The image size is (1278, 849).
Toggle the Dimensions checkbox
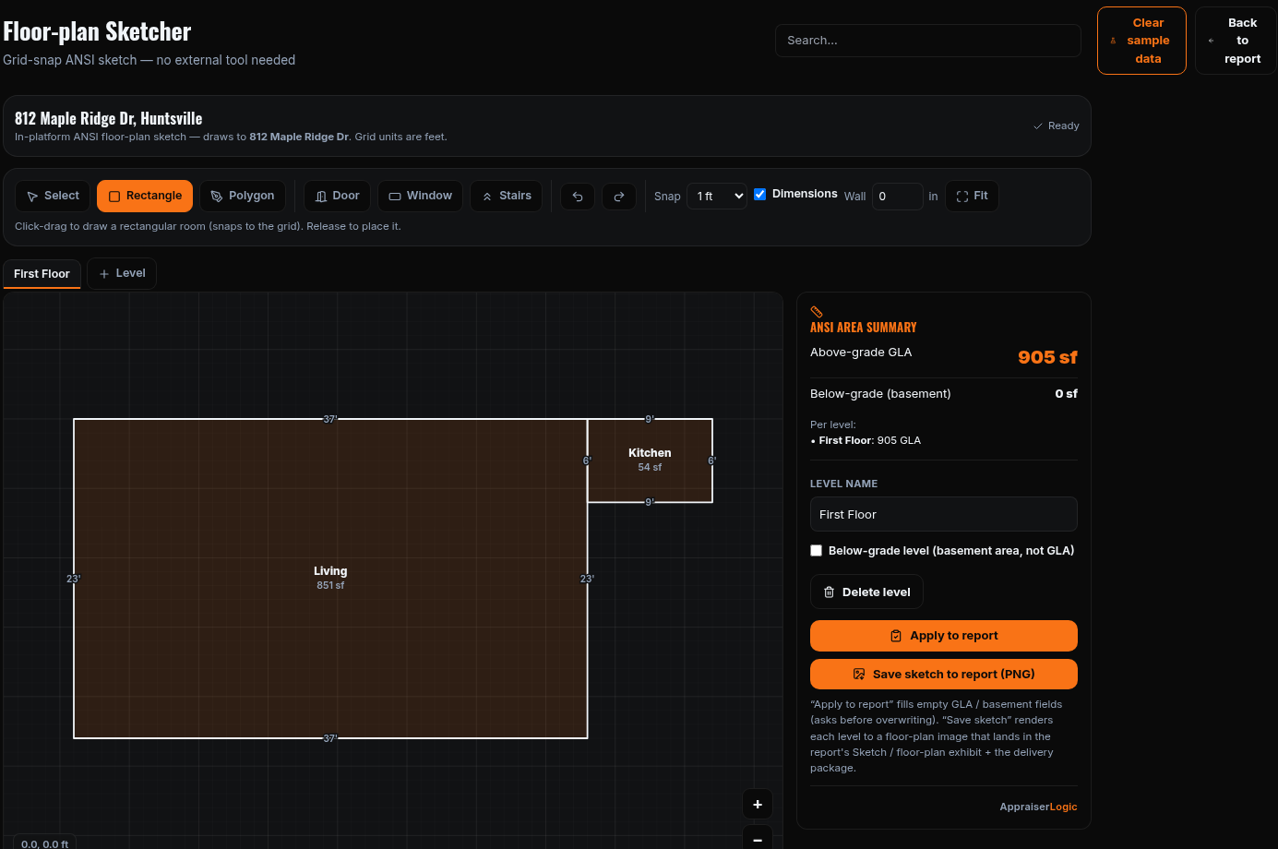point(760,194)
